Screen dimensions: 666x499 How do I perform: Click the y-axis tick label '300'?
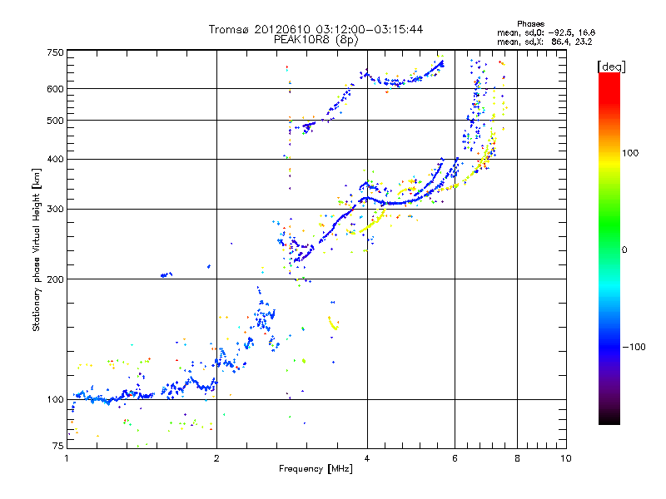coord(55,209)
